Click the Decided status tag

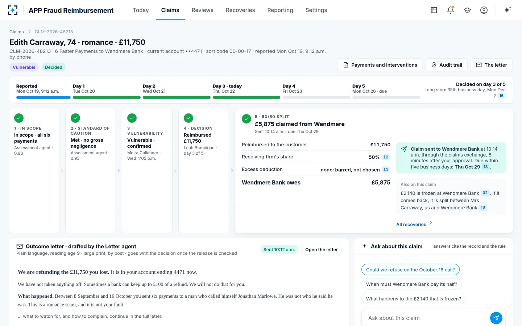point(54,67)
